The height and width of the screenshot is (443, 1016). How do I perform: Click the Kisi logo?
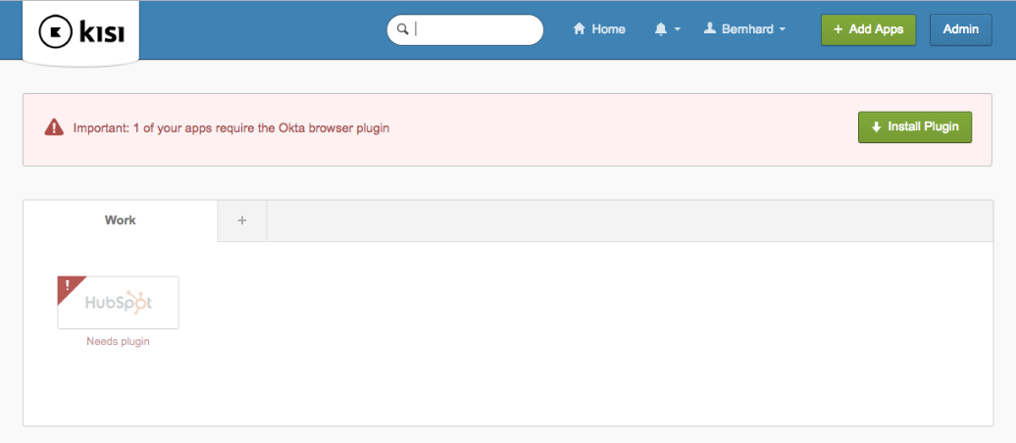(81, 32)
